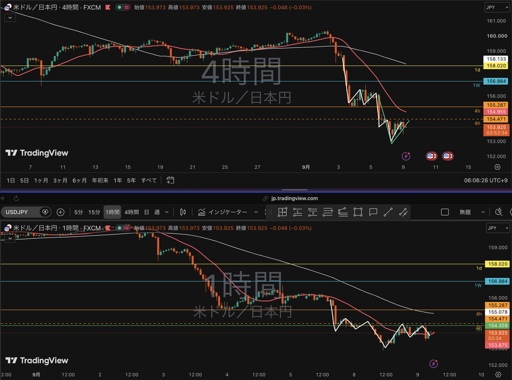512x380 pixels.
Task: Open the candlestick chart style icon
Action: pyautogui.click(x=183, y=212)
